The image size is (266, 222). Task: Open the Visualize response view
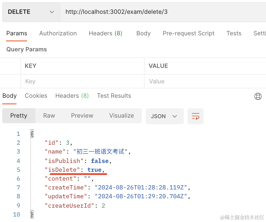pyautogui.click(x=121, y=116)
